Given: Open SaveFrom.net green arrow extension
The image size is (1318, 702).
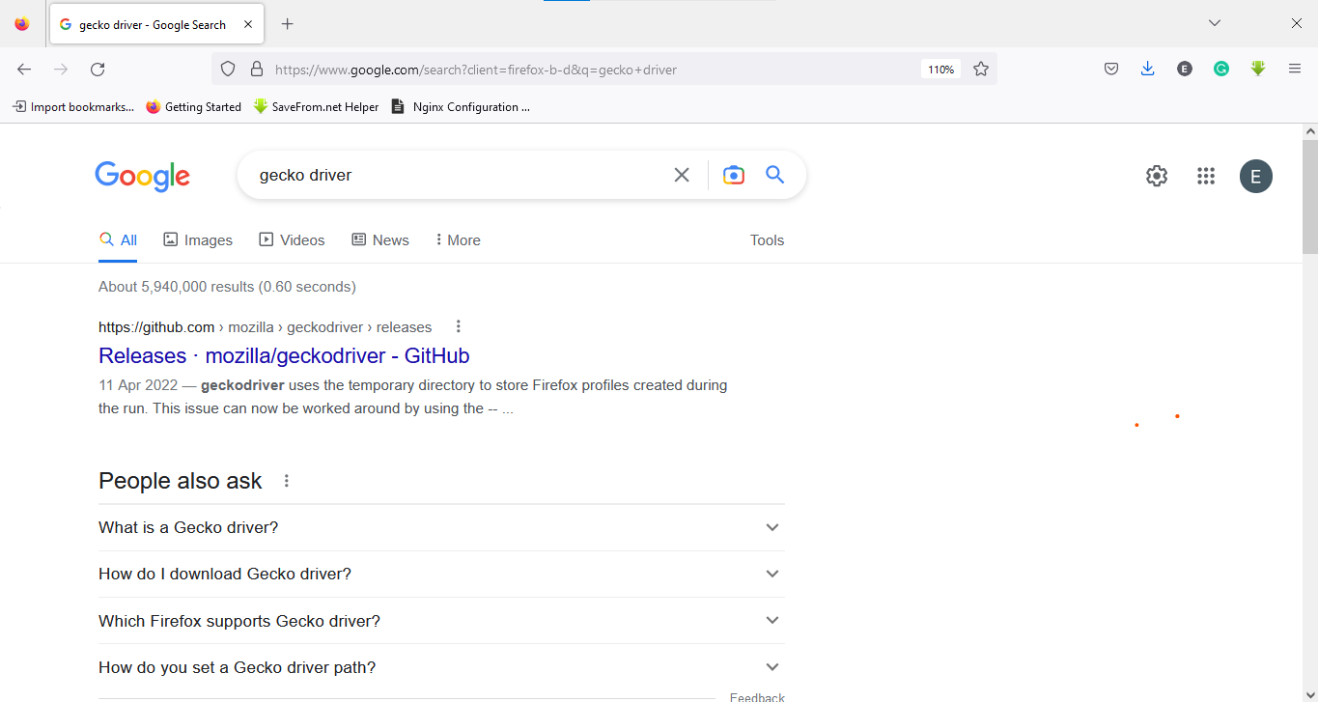Looking at the screenshot, I should tap(1258, 69).
